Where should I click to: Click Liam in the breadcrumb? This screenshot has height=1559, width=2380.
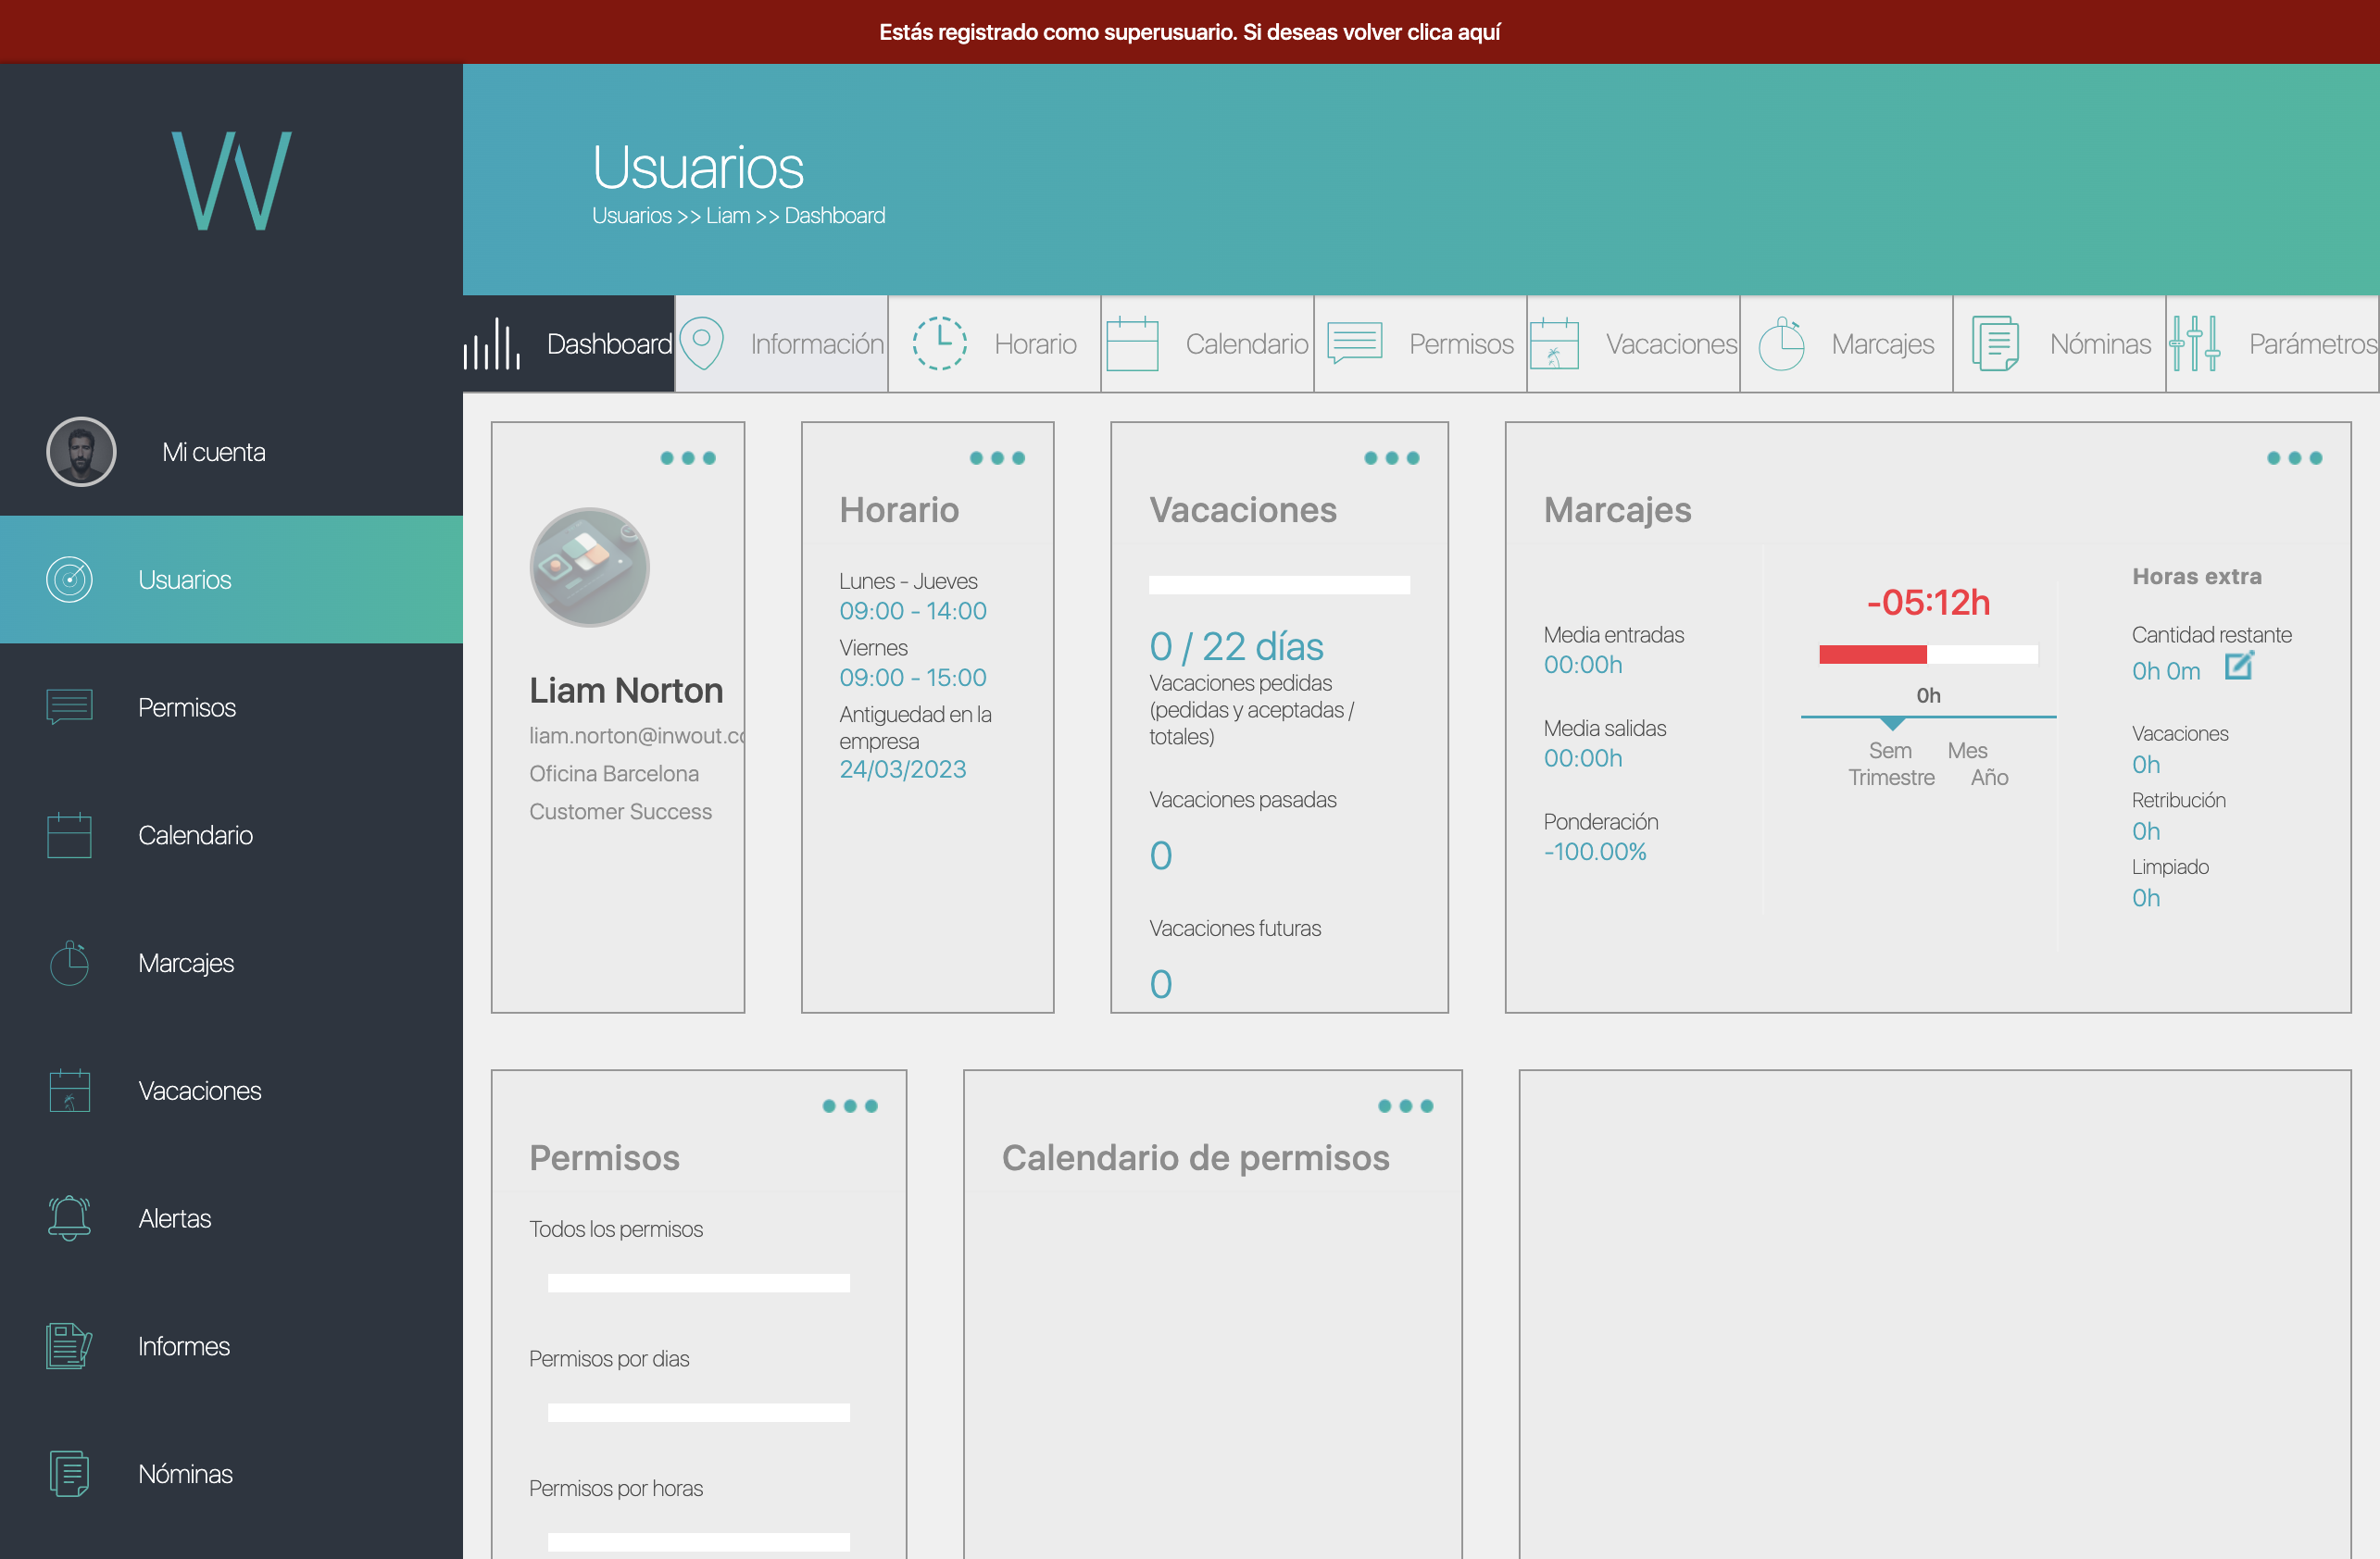tap(728, 216)
